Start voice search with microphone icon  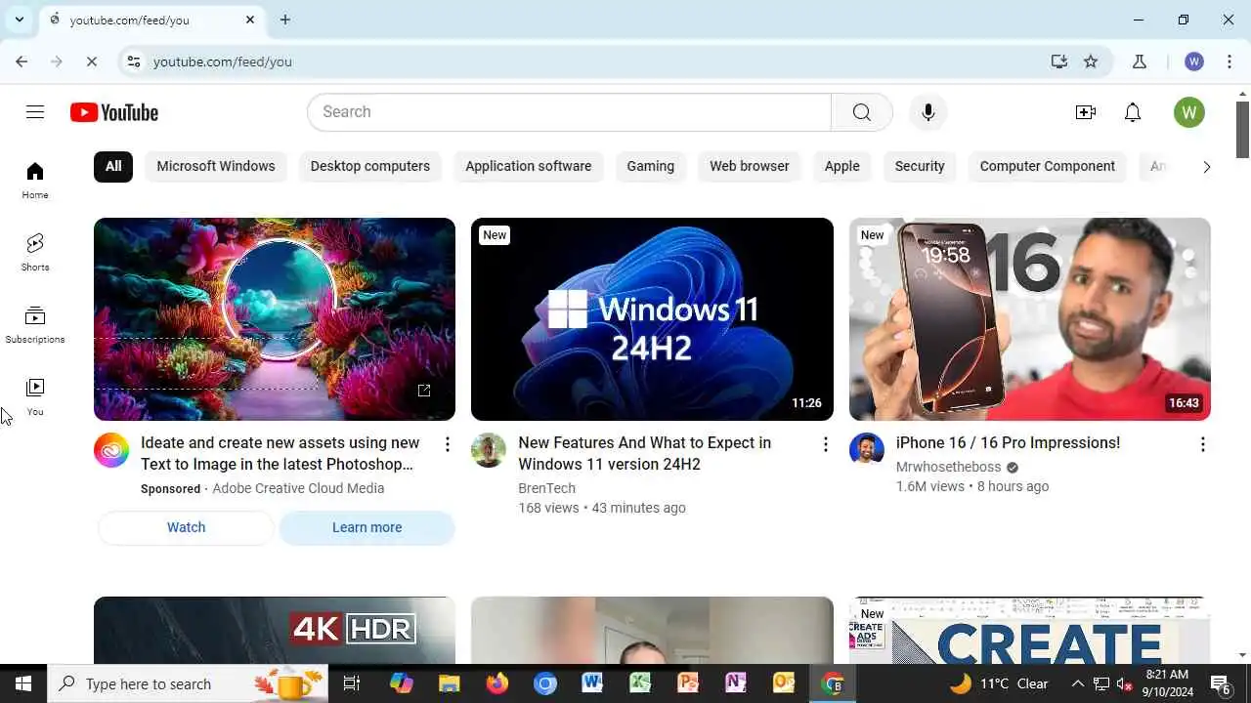927,112
